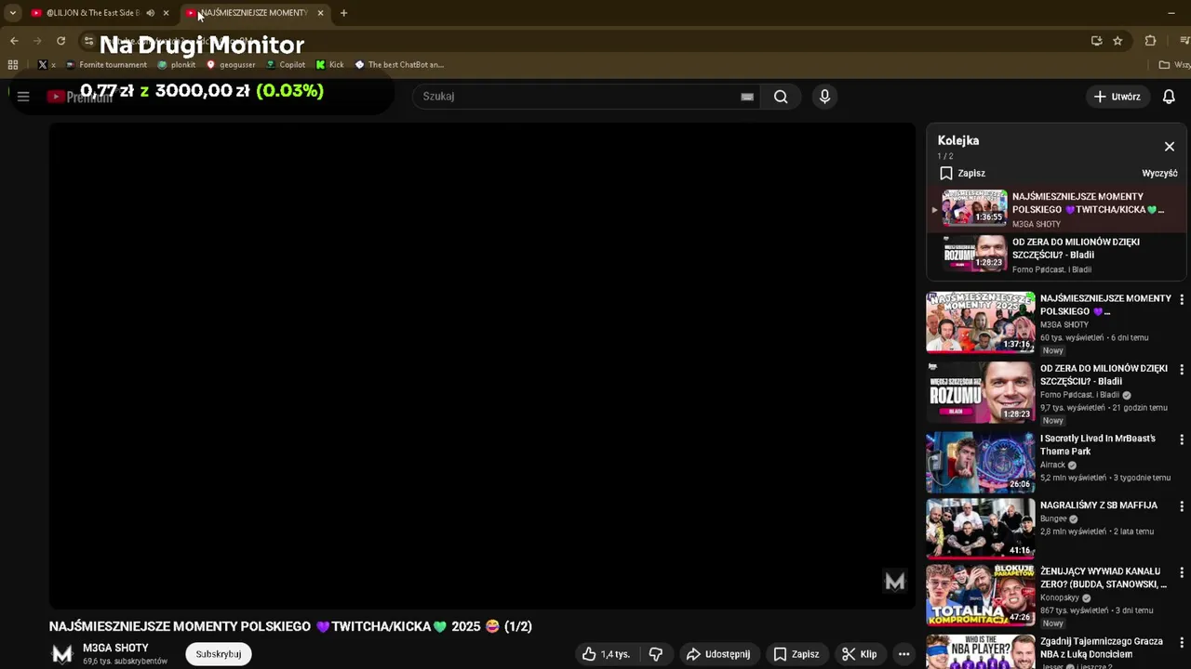
Task: Close the Kolejka queue panel
Action: click(x=1170, y=147)
